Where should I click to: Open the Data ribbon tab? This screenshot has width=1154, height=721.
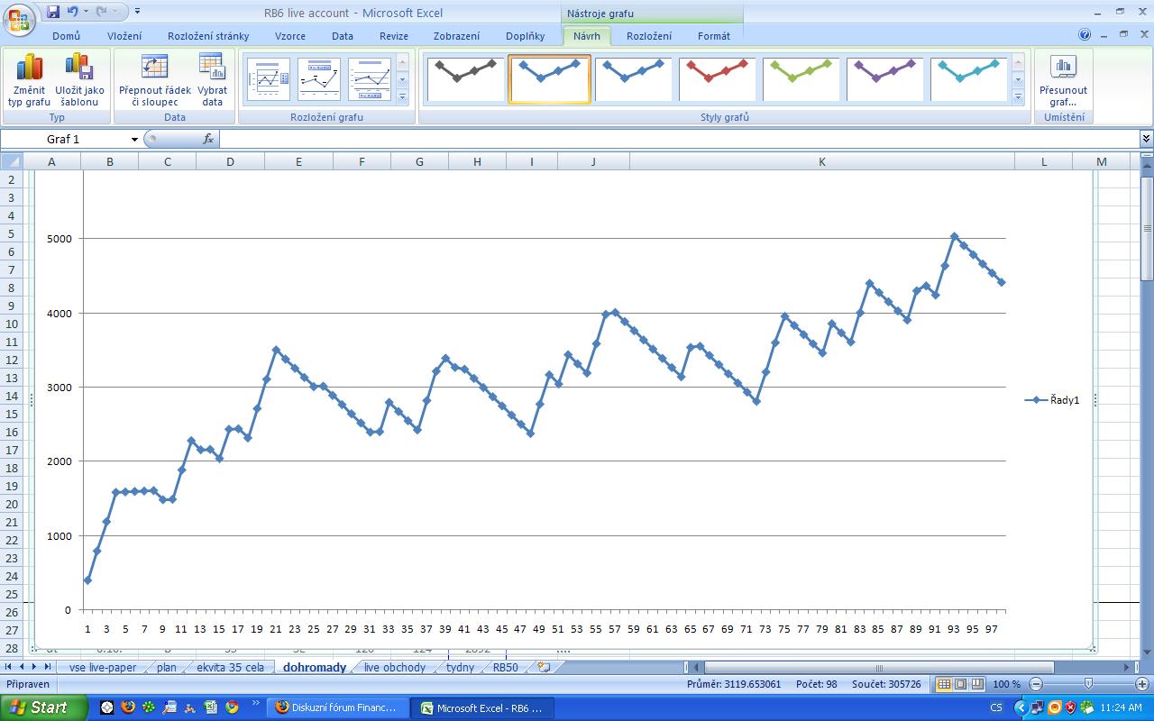[343, 36]
